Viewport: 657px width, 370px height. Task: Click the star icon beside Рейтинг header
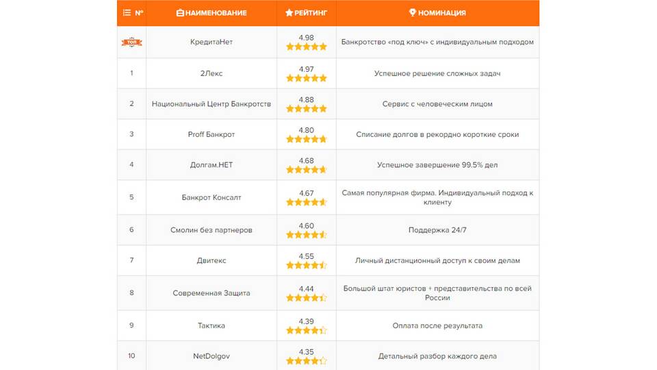pos(289,12)
